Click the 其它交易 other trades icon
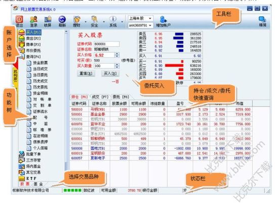The width and height of the screenshot is (275, 203). [x=22, y=173]
